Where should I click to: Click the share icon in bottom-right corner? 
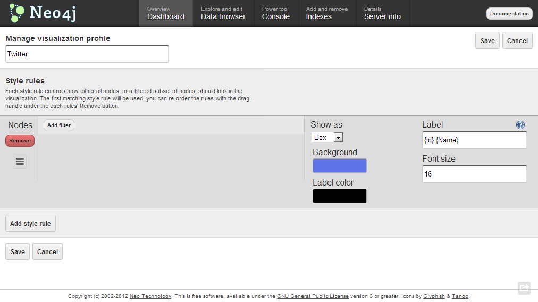click(524, 288)
